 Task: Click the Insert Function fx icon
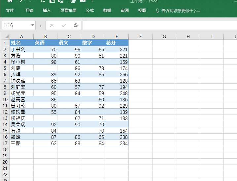pyautogui.click(x=76, y=25)
